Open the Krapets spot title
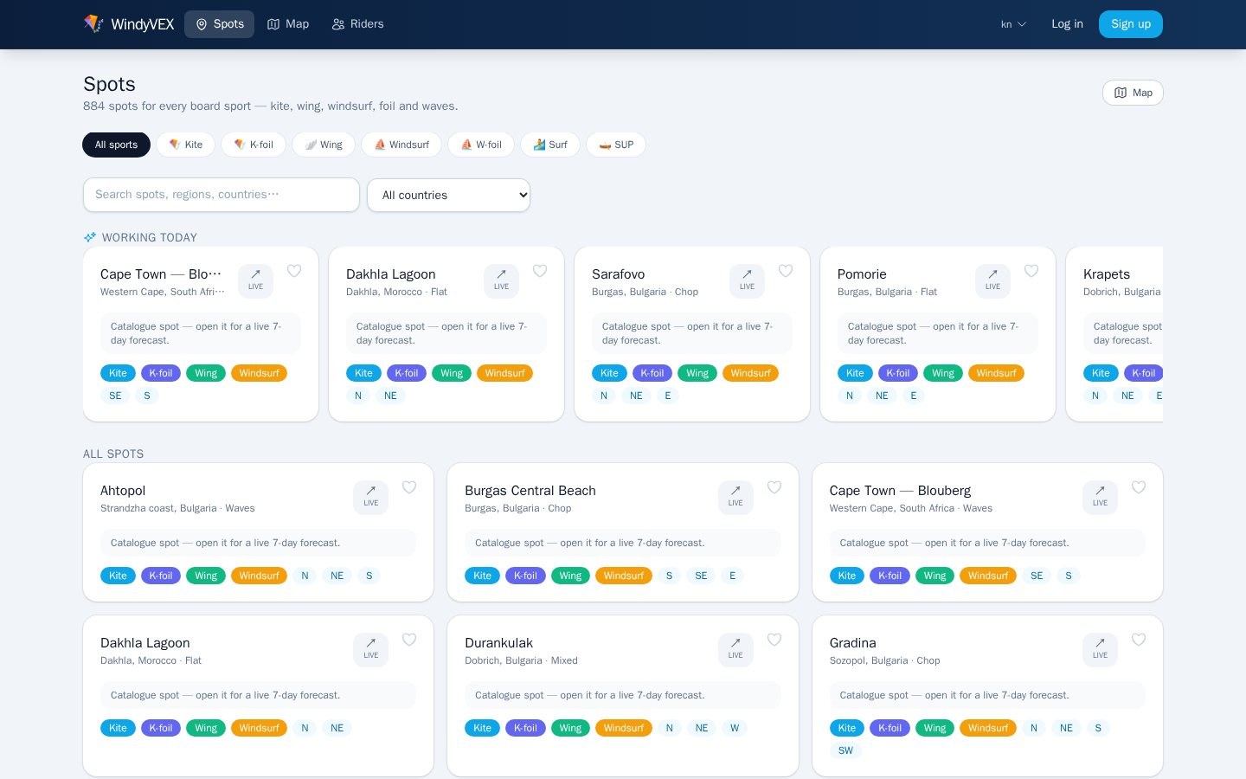Image resolution: width=1246 pixels, height=779 pixels. pyautogui.click(x=1107, y=274)
